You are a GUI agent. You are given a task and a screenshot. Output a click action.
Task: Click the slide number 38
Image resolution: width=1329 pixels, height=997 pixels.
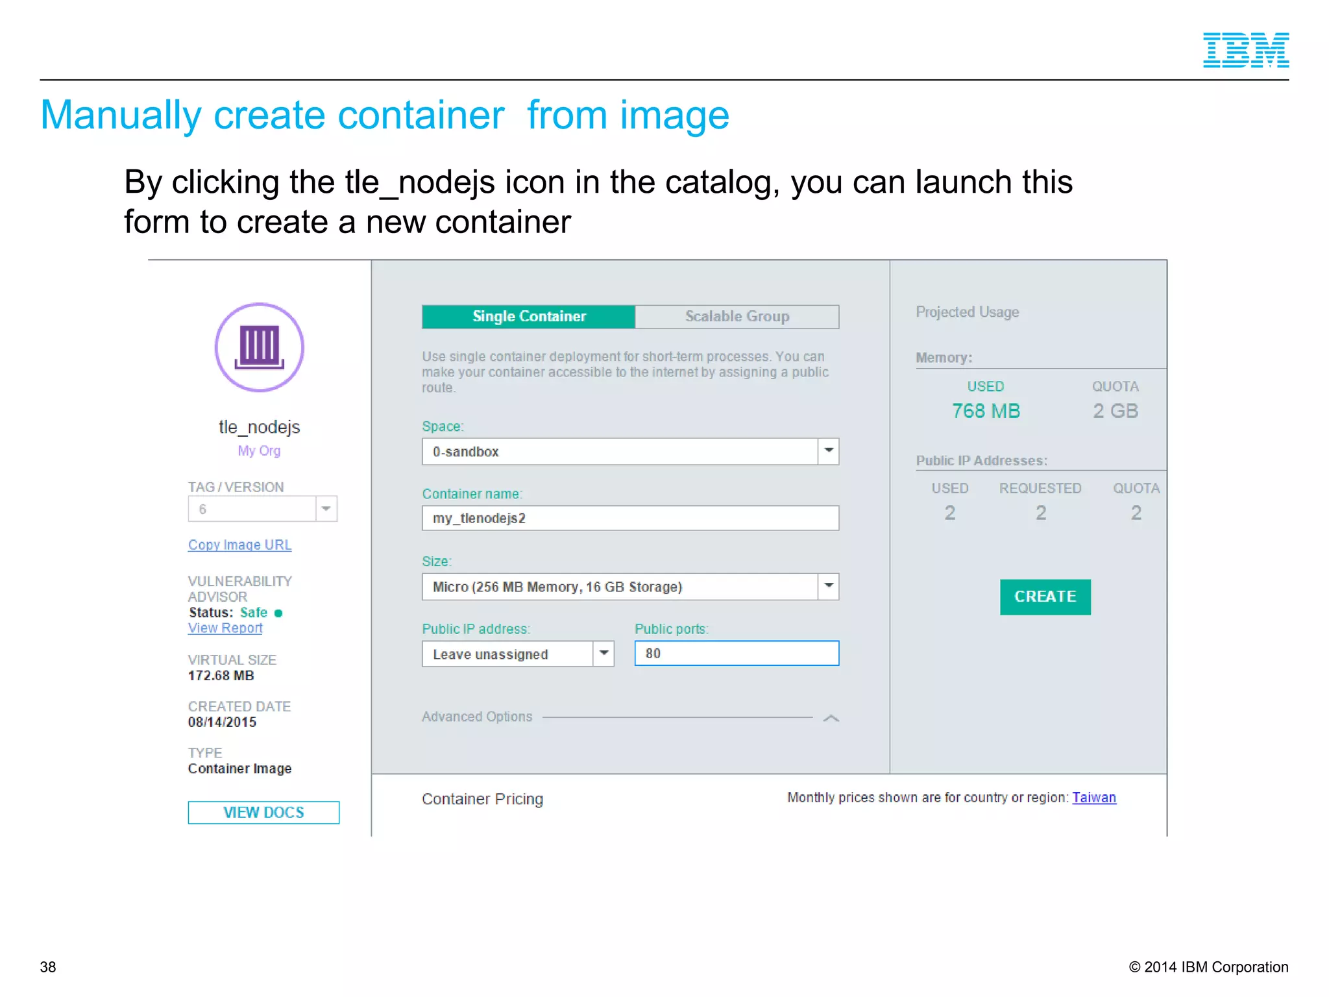[x=48, y=967]
